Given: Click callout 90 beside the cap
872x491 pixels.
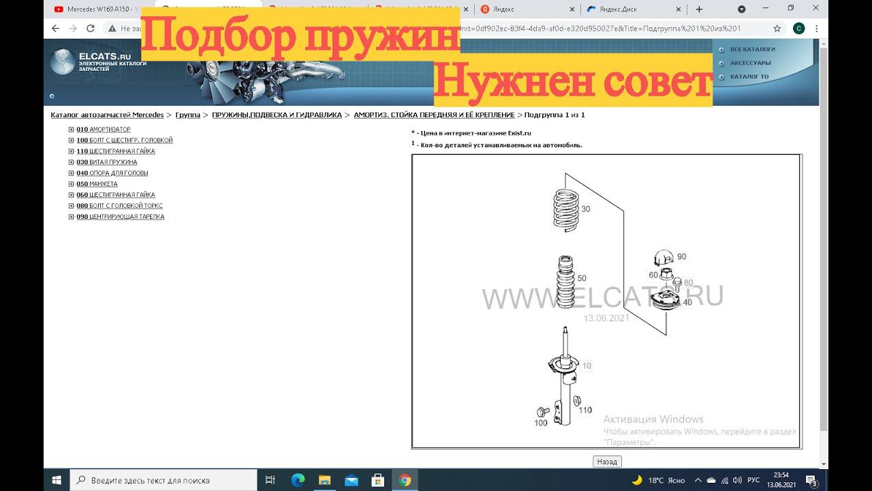Looking at the screenshot, I should tap(681, 257).
